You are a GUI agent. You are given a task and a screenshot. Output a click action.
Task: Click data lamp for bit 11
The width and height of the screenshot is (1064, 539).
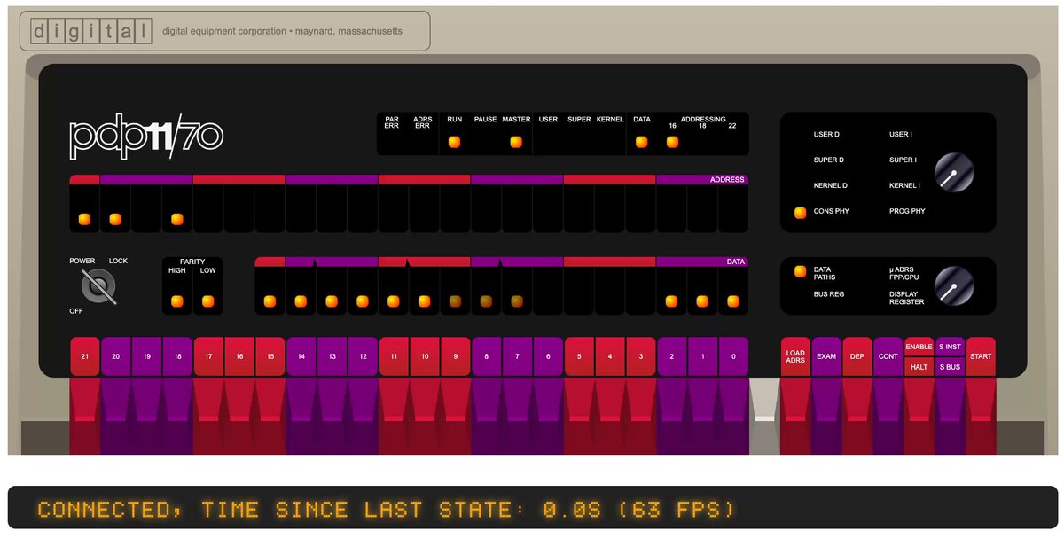click(394, 301)
